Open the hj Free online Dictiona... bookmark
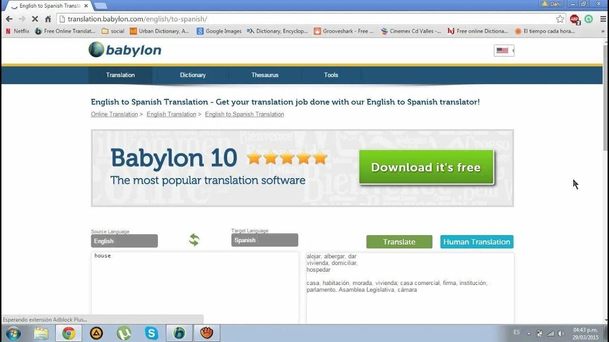 (478, 31)
